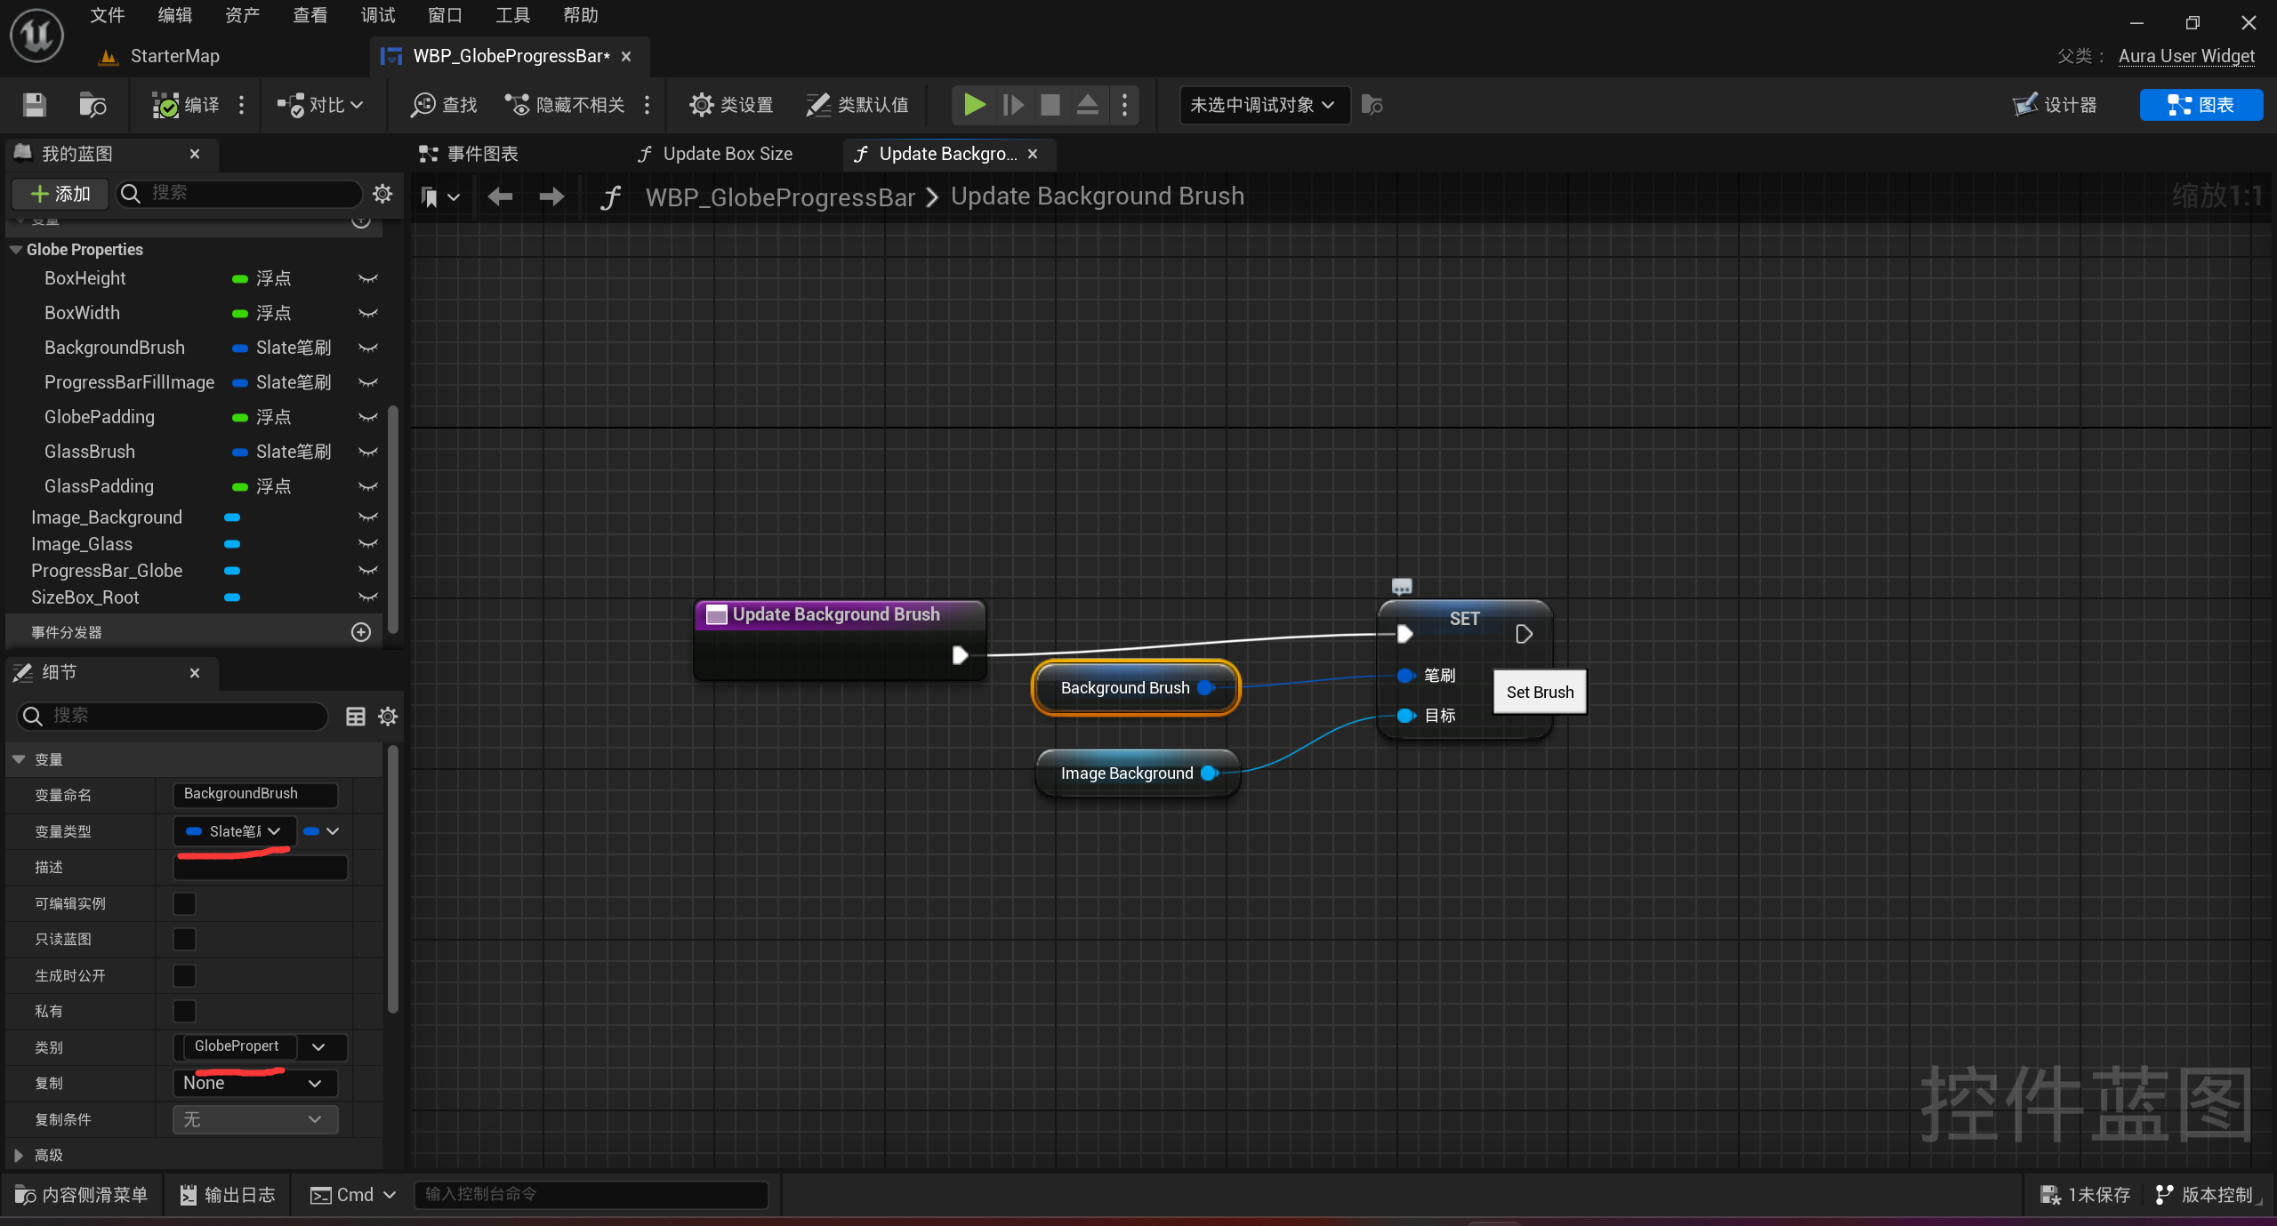Viewport: 2277px width, 1226px height.
Task: Switch to 设计器 designer view
Action: pos(2056,105)
